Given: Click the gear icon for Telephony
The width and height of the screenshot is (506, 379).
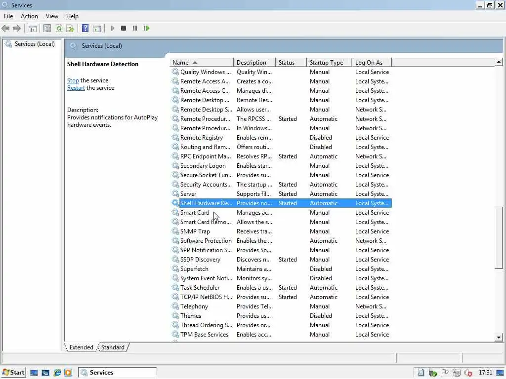Looking at the screenshot, I should coord(175,306).
